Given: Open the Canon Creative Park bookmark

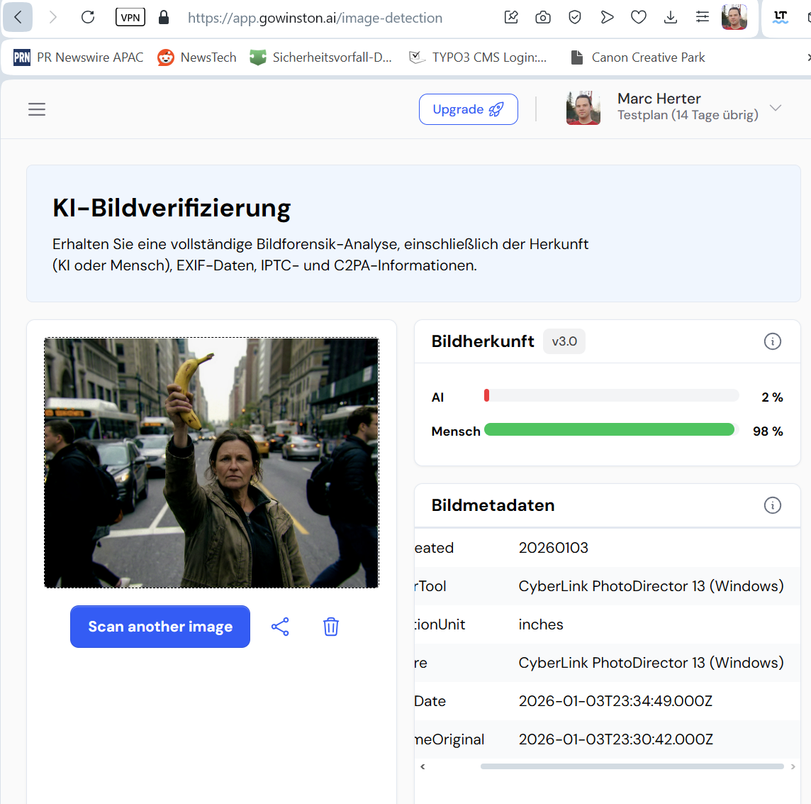Looking at the screenshot, I should pyautogui.click(x=638, y=57).
